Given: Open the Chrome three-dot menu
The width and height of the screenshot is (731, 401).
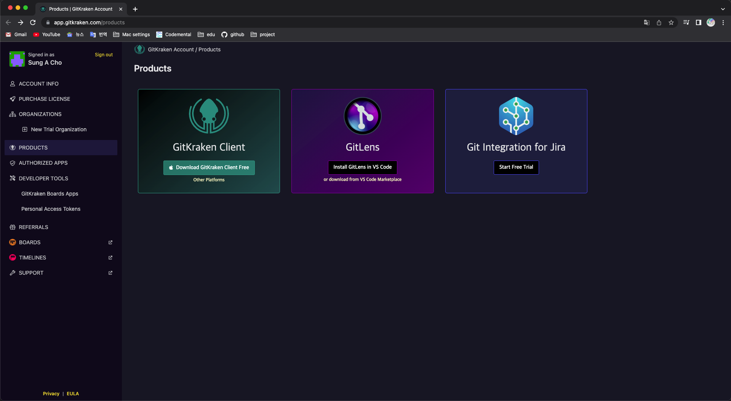Looking at the screenshot, I should click(723, 22).
